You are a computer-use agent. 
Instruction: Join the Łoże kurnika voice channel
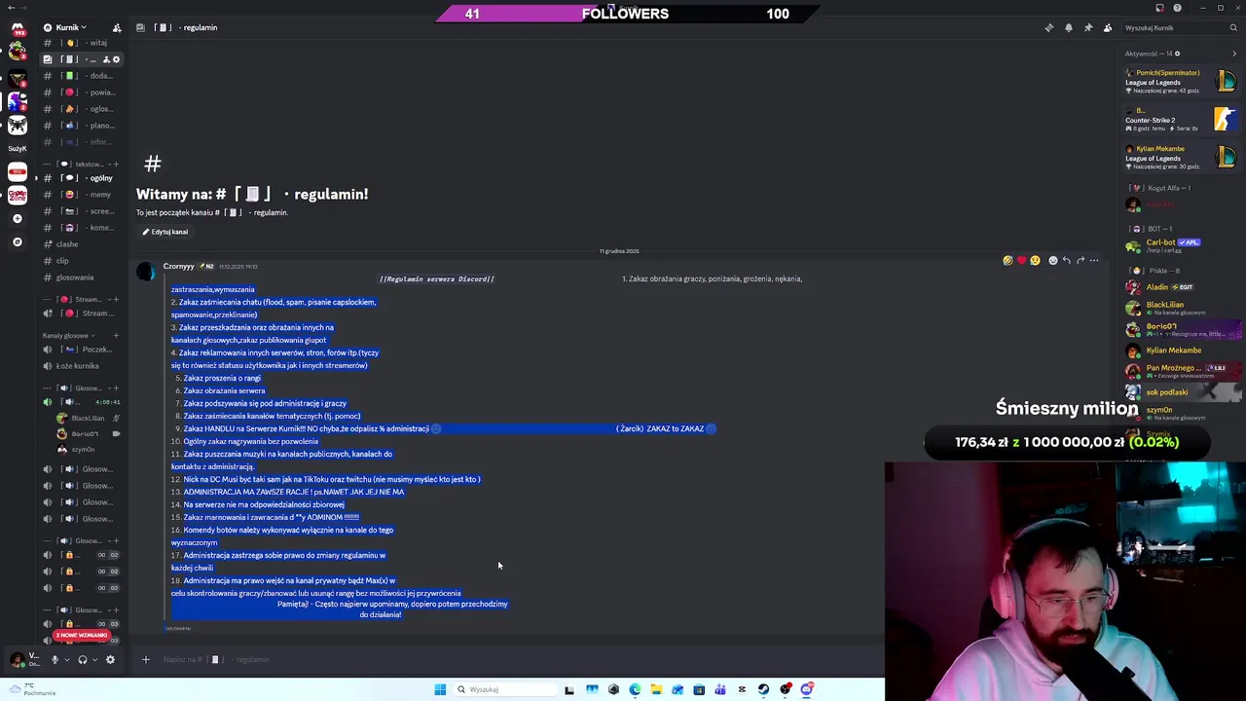click(82, 366)
